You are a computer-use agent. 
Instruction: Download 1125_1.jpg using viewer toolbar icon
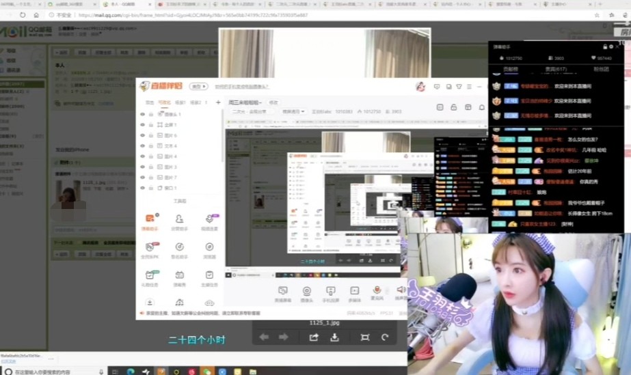[334, 337]
